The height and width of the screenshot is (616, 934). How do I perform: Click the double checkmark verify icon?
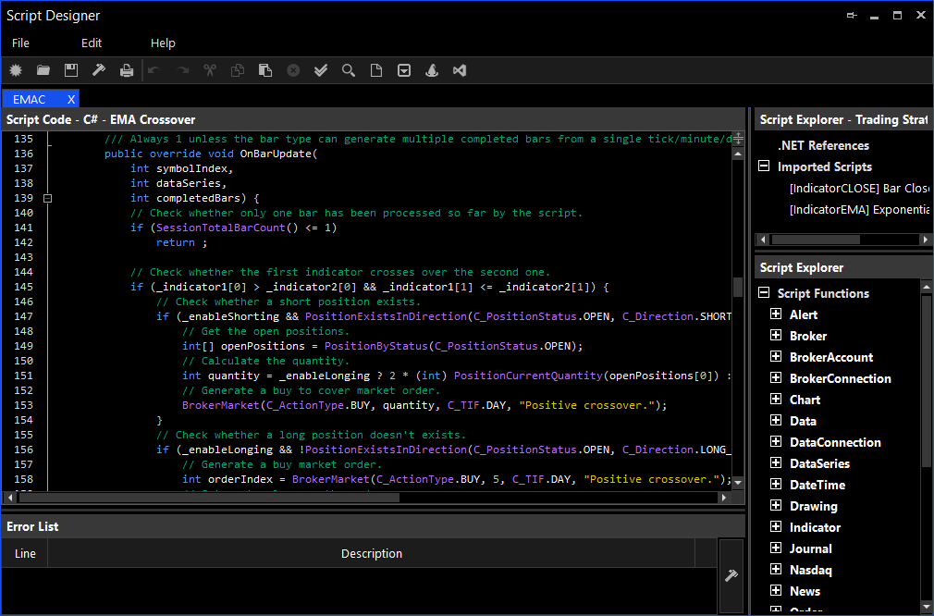coord(321,70)
